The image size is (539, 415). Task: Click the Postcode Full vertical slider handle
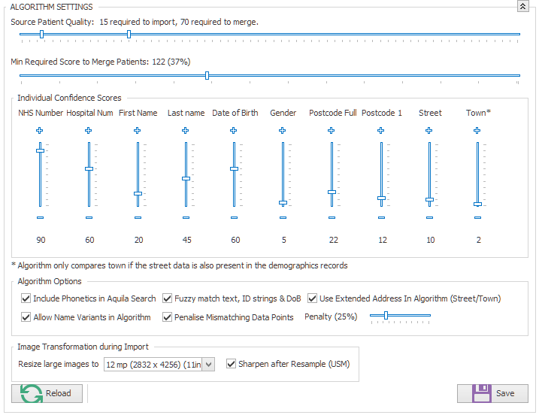click(332, 192)
